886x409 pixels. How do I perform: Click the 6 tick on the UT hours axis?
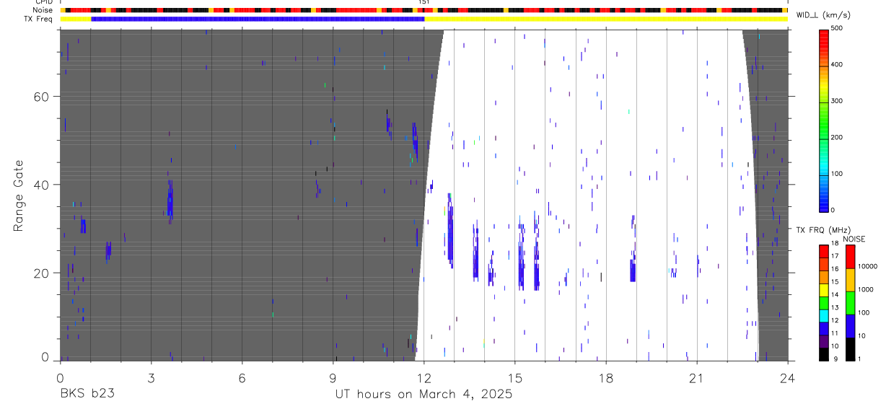(242, 378)
